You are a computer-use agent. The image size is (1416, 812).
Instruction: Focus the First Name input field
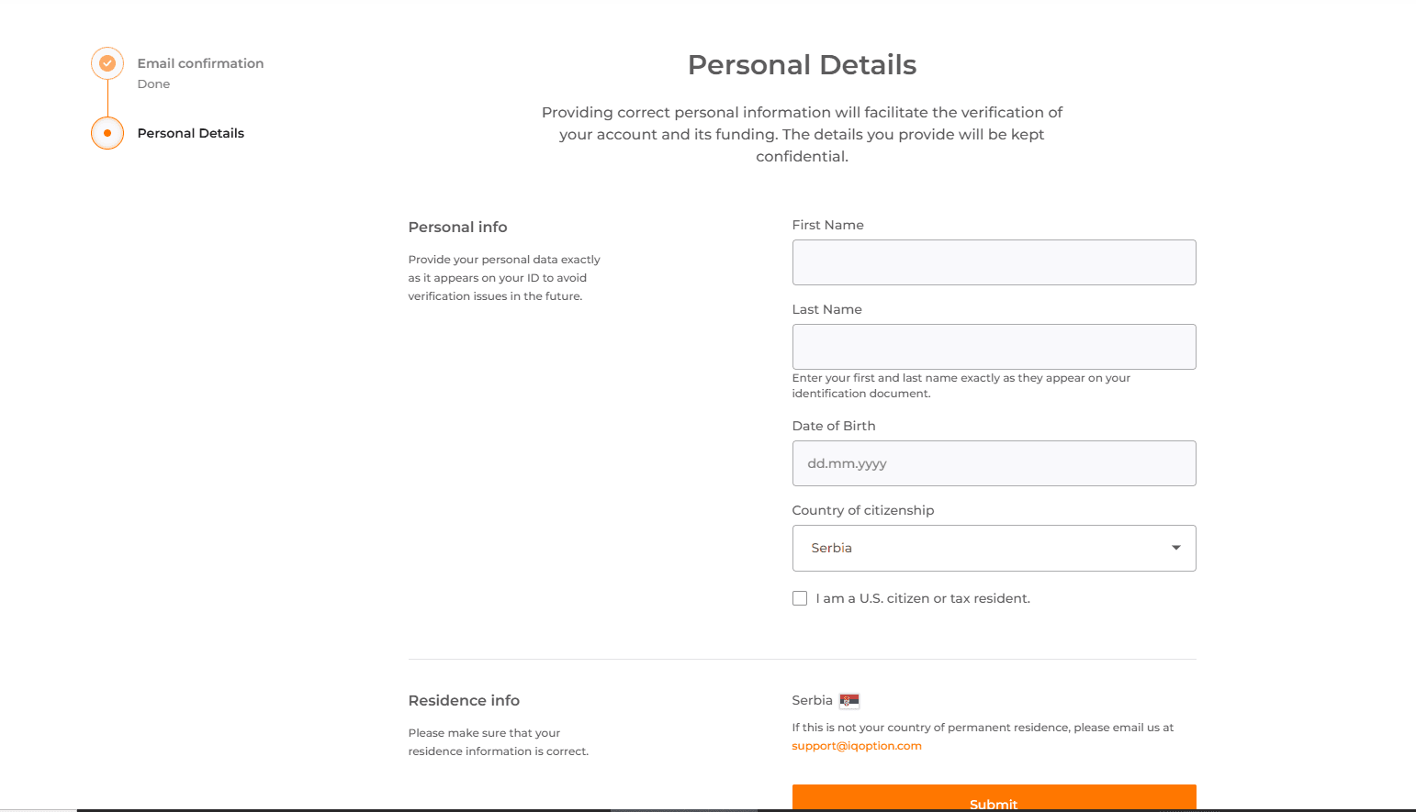click(x=994, y=262)
